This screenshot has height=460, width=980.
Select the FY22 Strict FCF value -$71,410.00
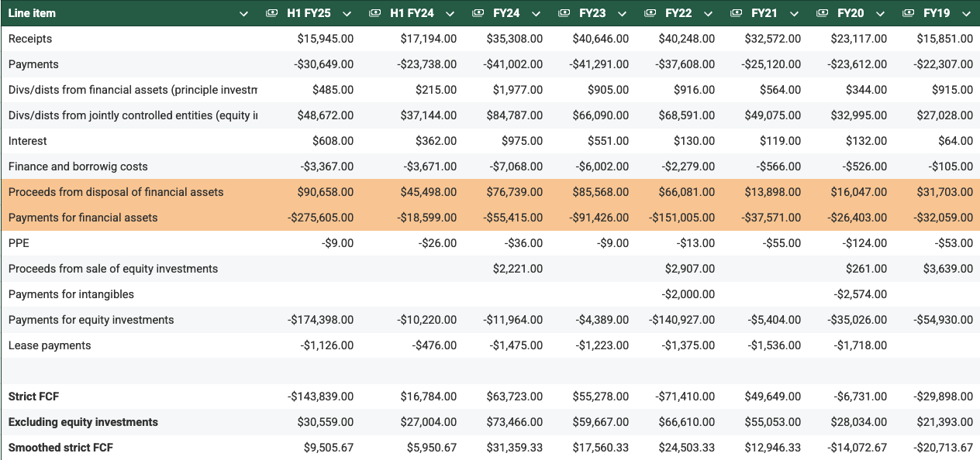tap(682, 396)
